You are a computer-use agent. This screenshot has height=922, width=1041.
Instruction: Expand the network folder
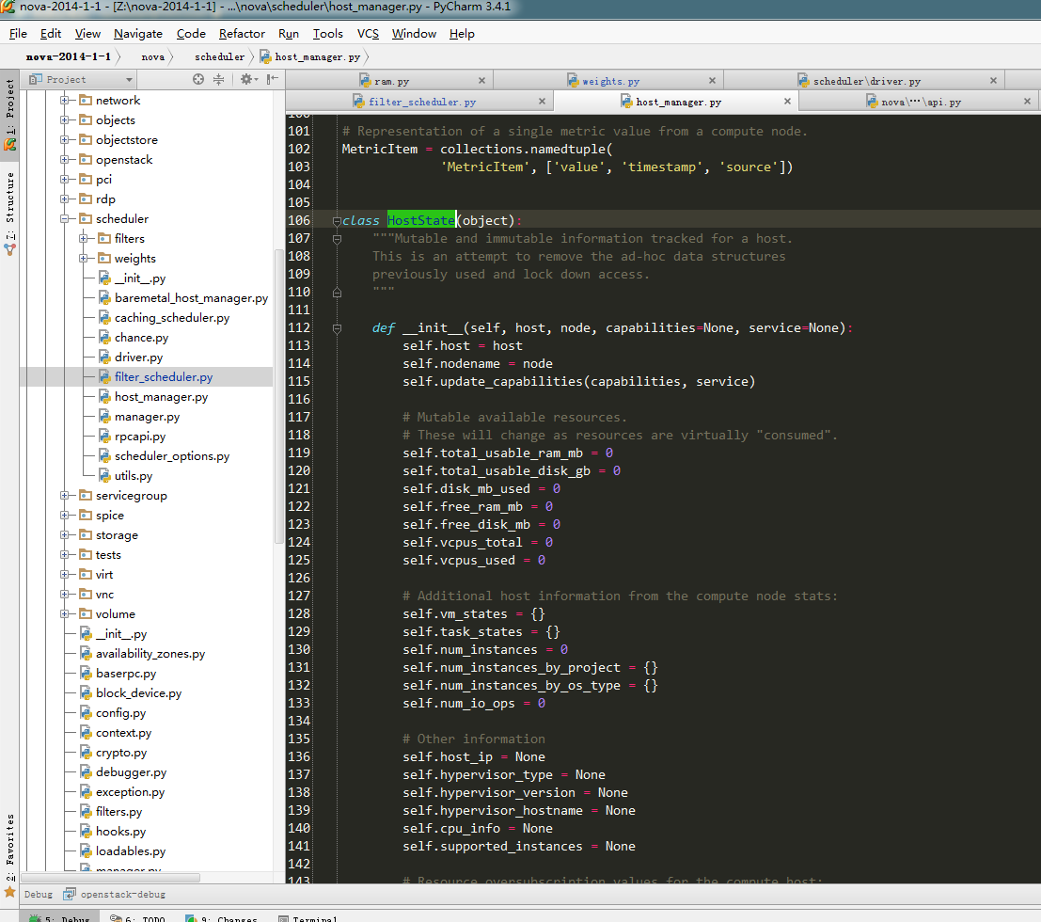click(64, 101)
